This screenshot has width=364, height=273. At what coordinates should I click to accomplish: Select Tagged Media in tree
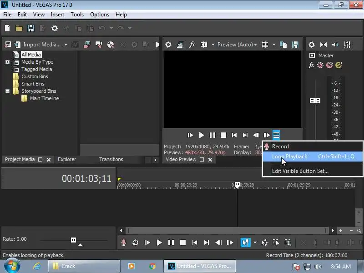tap(37, 69)
